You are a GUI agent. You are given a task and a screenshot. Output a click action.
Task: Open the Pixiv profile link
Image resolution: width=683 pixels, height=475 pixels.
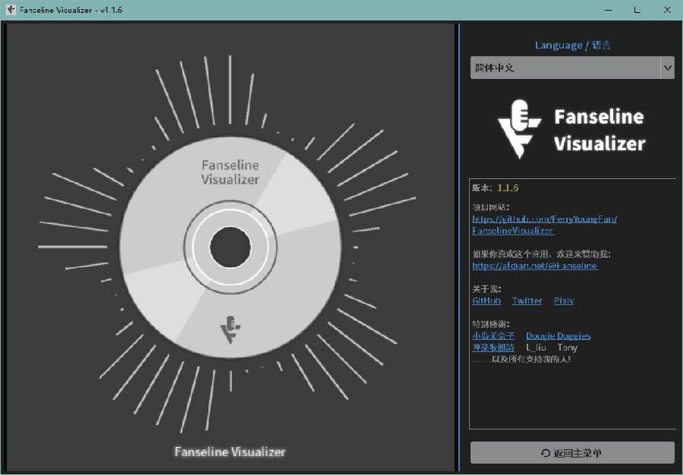pos(564,300)
